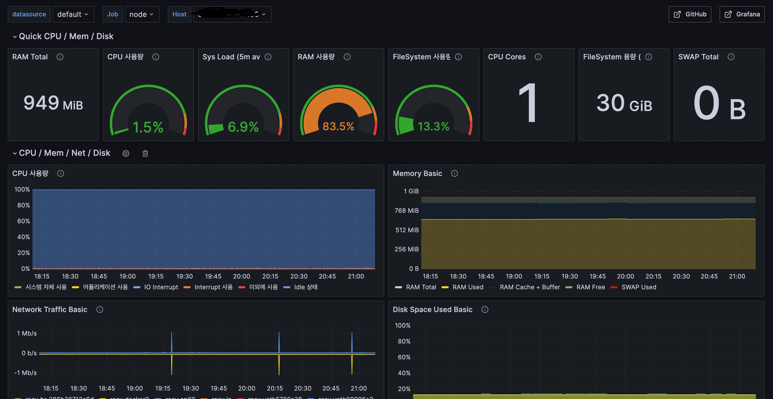This screenshot has height=399, width=773.
Task: Click the Memory Basic panel info icon
Action: click(454, 173)
